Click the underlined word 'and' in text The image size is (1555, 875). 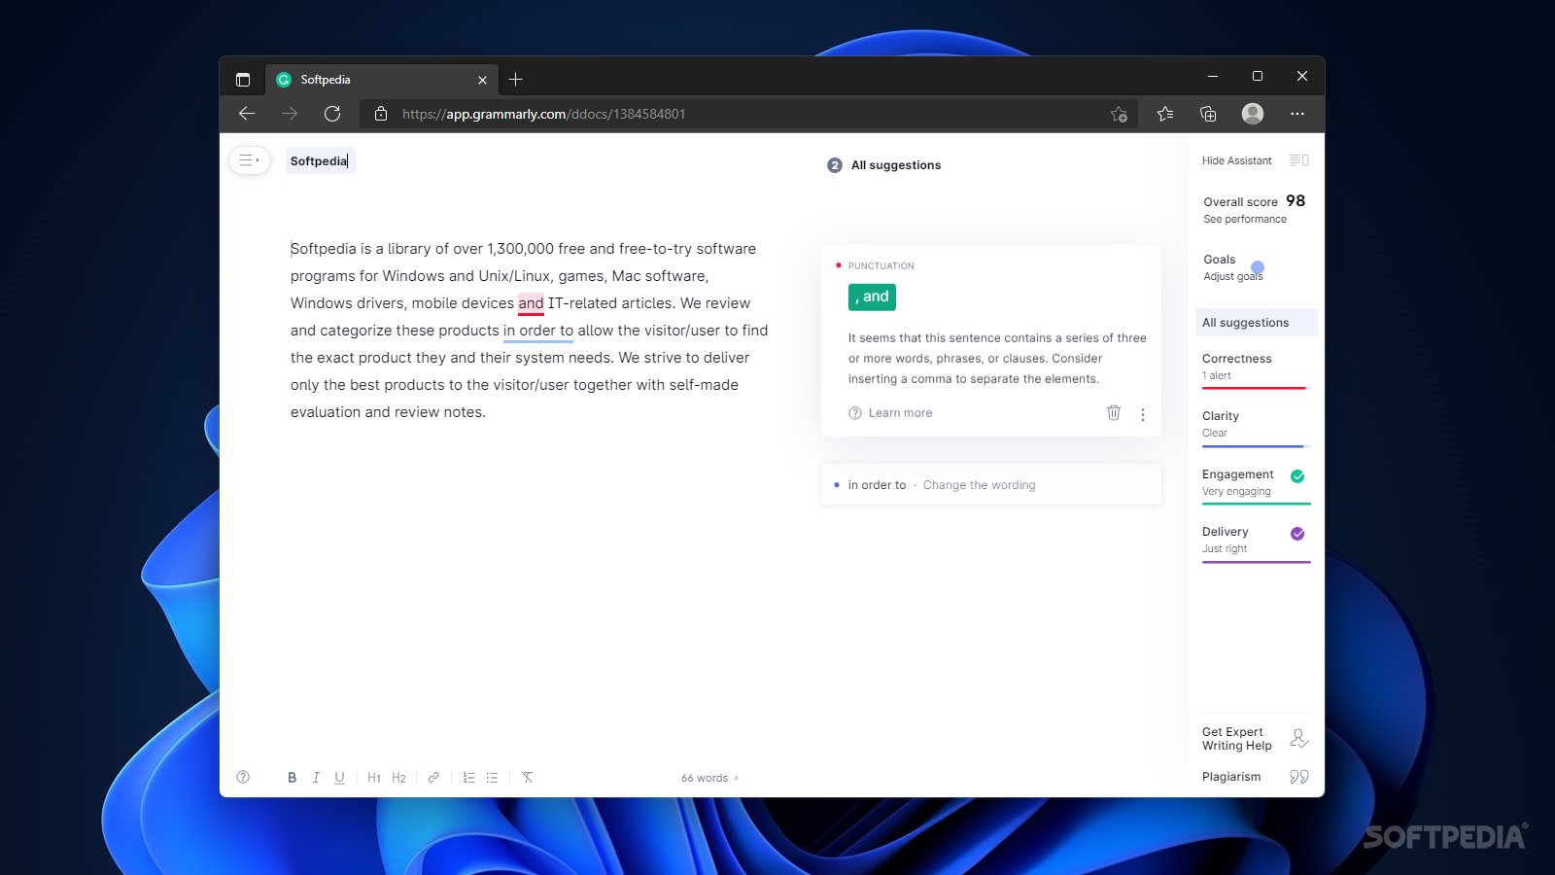pyautogui.click(x=531, y=303)
